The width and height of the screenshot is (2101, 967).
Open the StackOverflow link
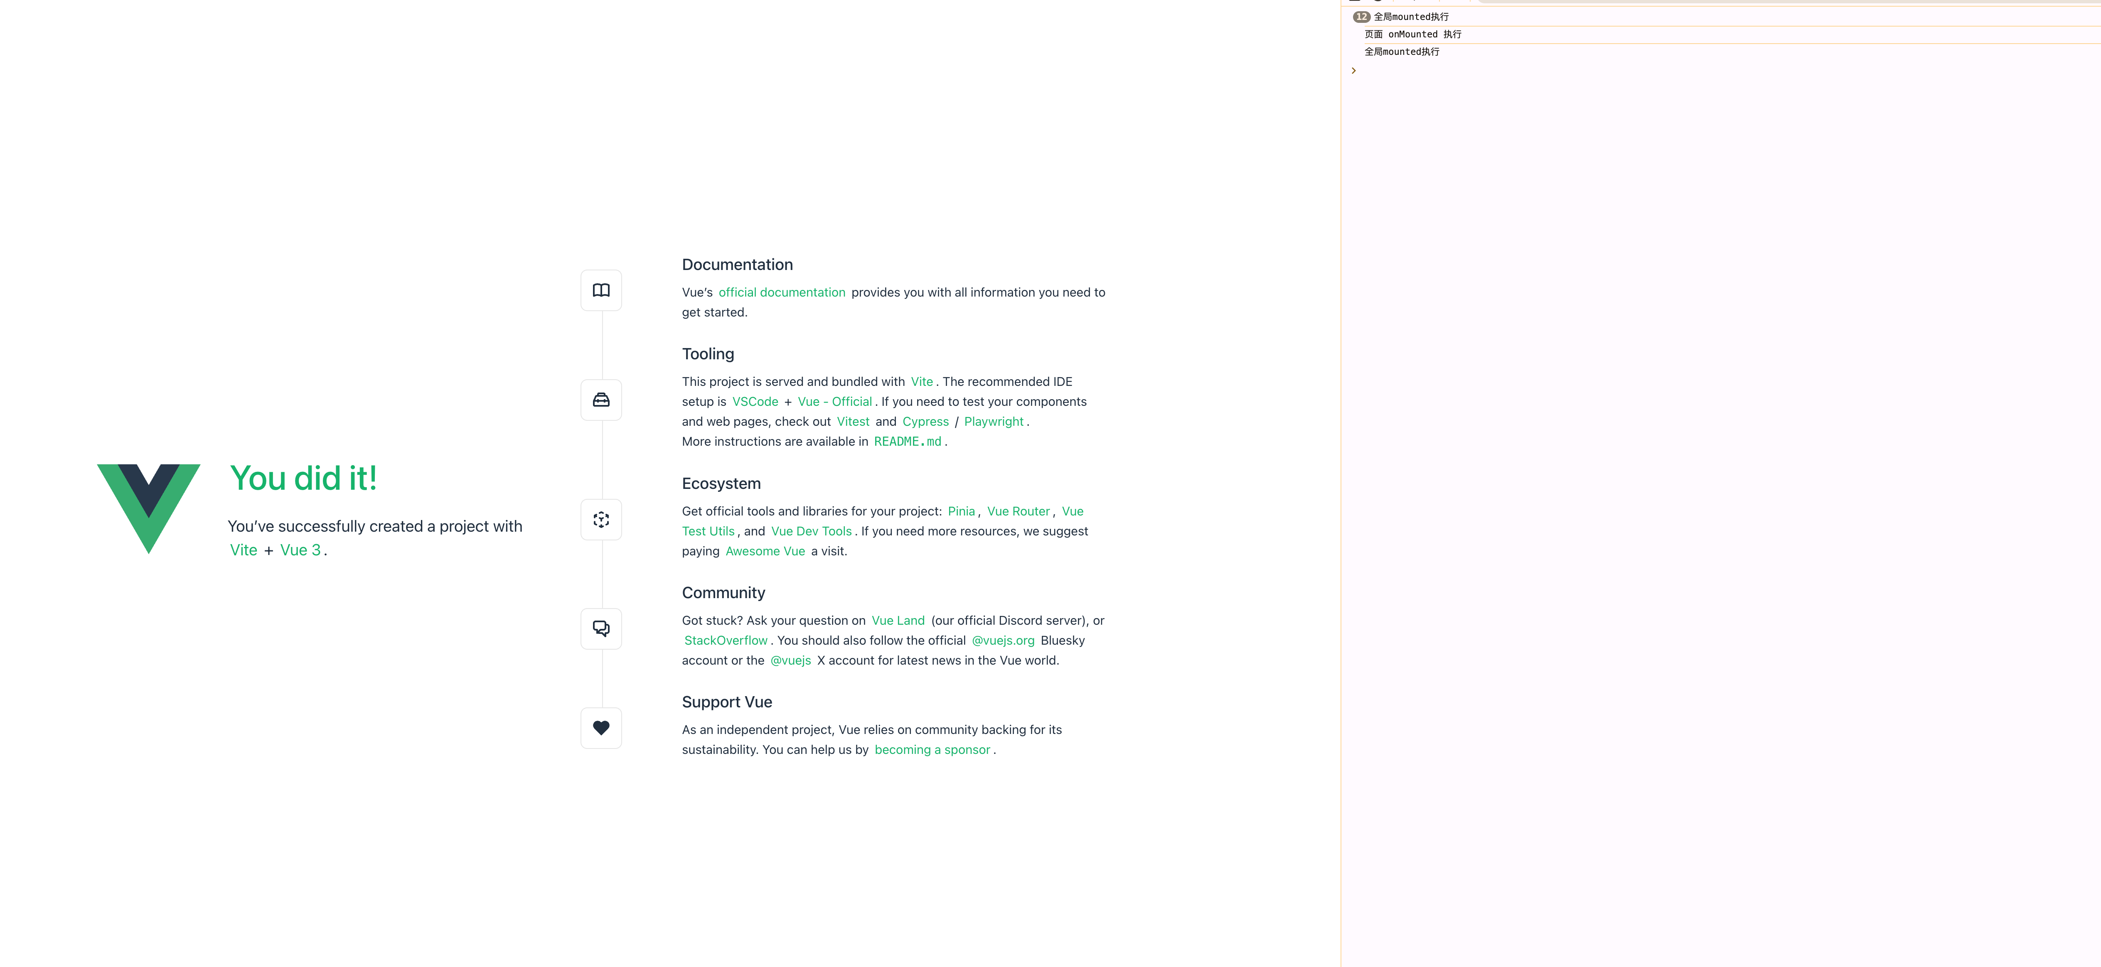(x=725, y=640)
